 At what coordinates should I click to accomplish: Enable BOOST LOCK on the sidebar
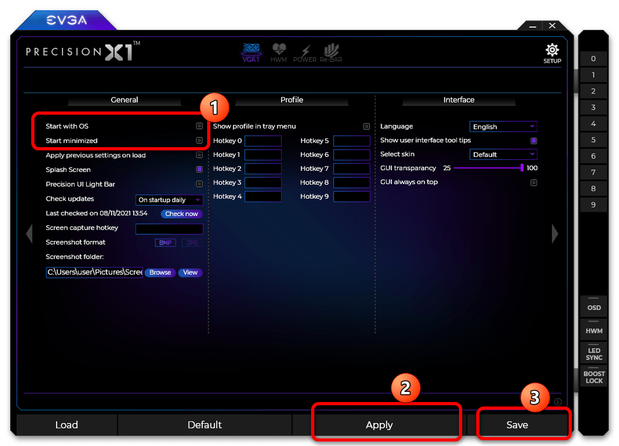[x=594, y=376]
